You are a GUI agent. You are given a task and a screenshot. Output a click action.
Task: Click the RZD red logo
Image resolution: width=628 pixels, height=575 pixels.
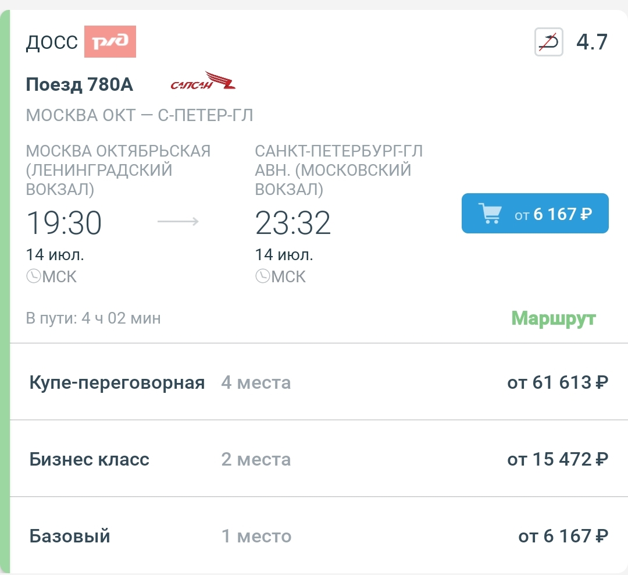[110, 42]
